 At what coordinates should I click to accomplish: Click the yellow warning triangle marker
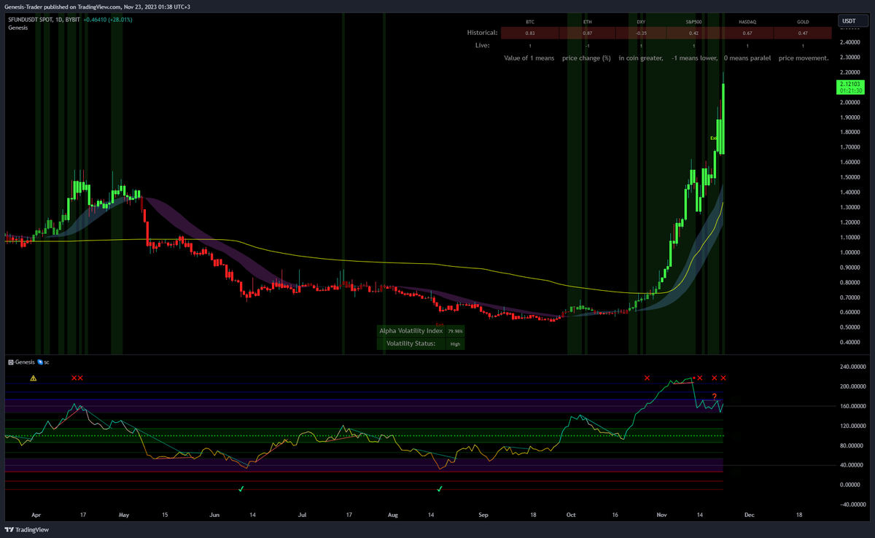[33, 378]
